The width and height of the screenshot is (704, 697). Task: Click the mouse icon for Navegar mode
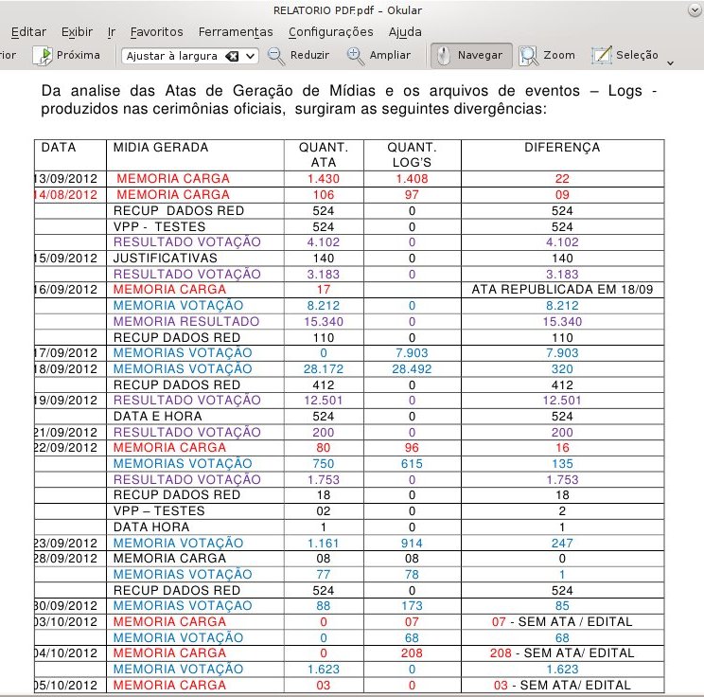pyautogui.click(x=443, y=56)
